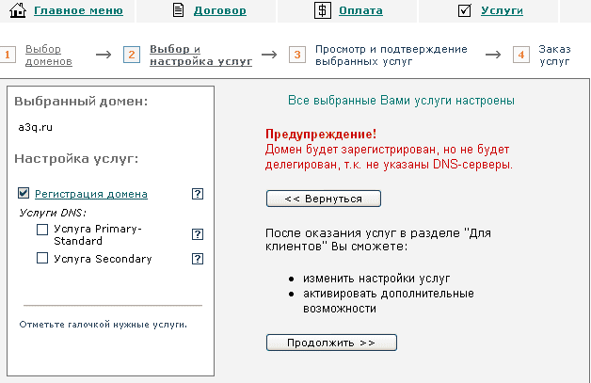Click the dollar icon beside Оплата

(x=322, y=11)
